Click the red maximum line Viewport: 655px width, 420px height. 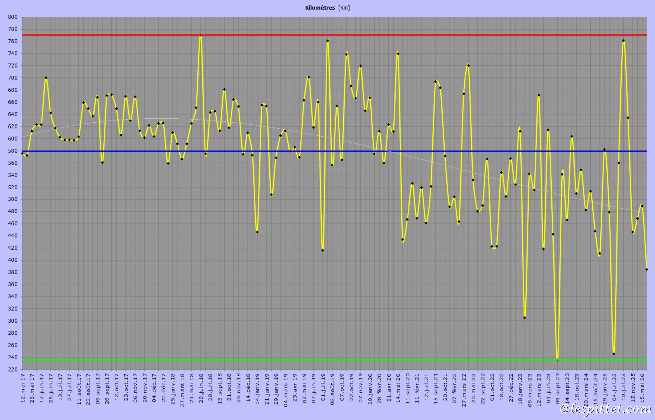(334, 35)
